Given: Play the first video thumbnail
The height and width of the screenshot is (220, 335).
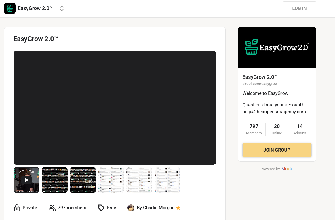Looking at the screenshot, I should [26, 180].
